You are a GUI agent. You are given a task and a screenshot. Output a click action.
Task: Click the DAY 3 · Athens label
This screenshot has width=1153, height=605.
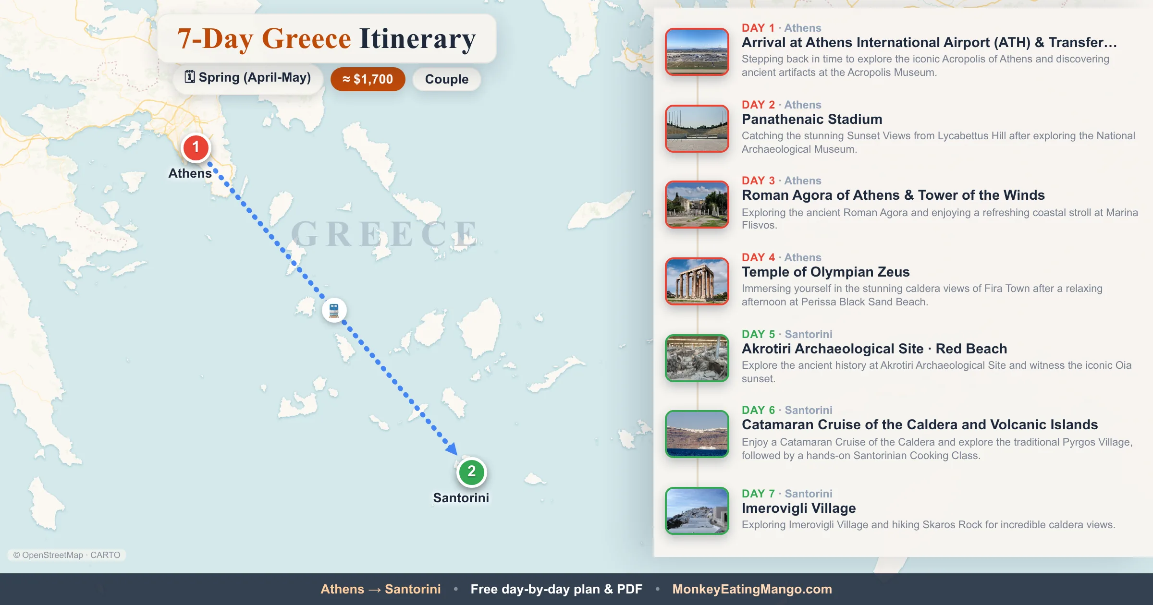click(x=781, y=181)
